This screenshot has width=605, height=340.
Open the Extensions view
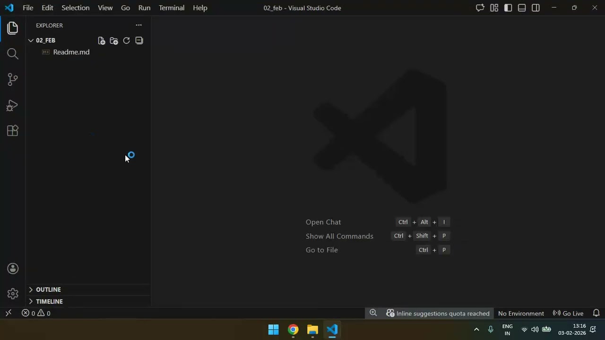tap(13, 131)
